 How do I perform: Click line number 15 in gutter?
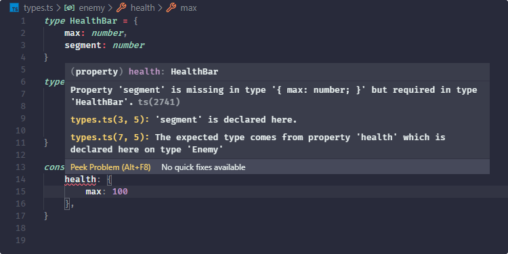point(21,192)
